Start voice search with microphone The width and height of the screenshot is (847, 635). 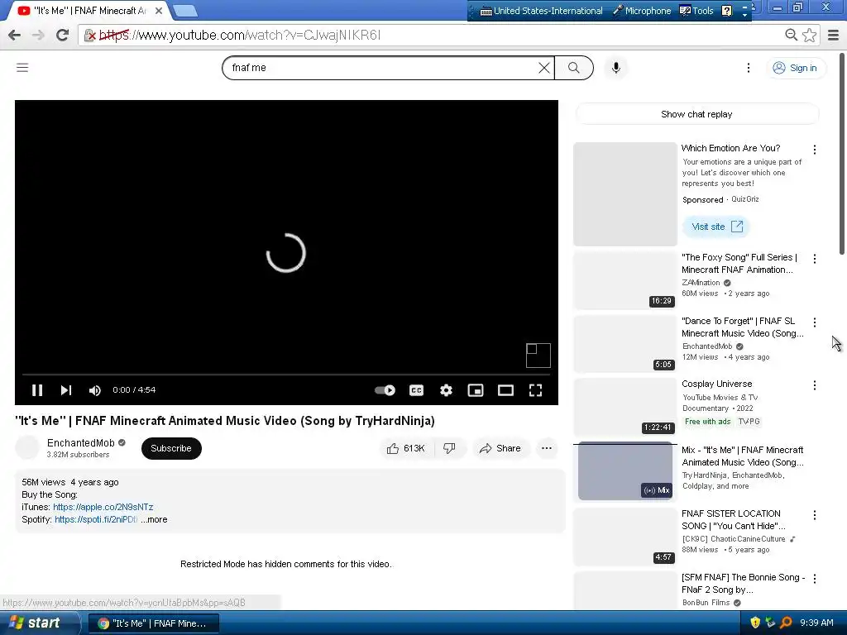[615, 68]
